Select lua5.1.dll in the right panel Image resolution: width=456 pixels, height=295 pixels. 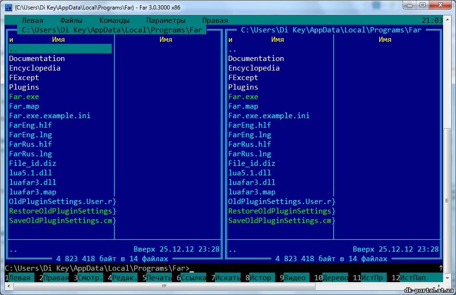click(250, 173)
